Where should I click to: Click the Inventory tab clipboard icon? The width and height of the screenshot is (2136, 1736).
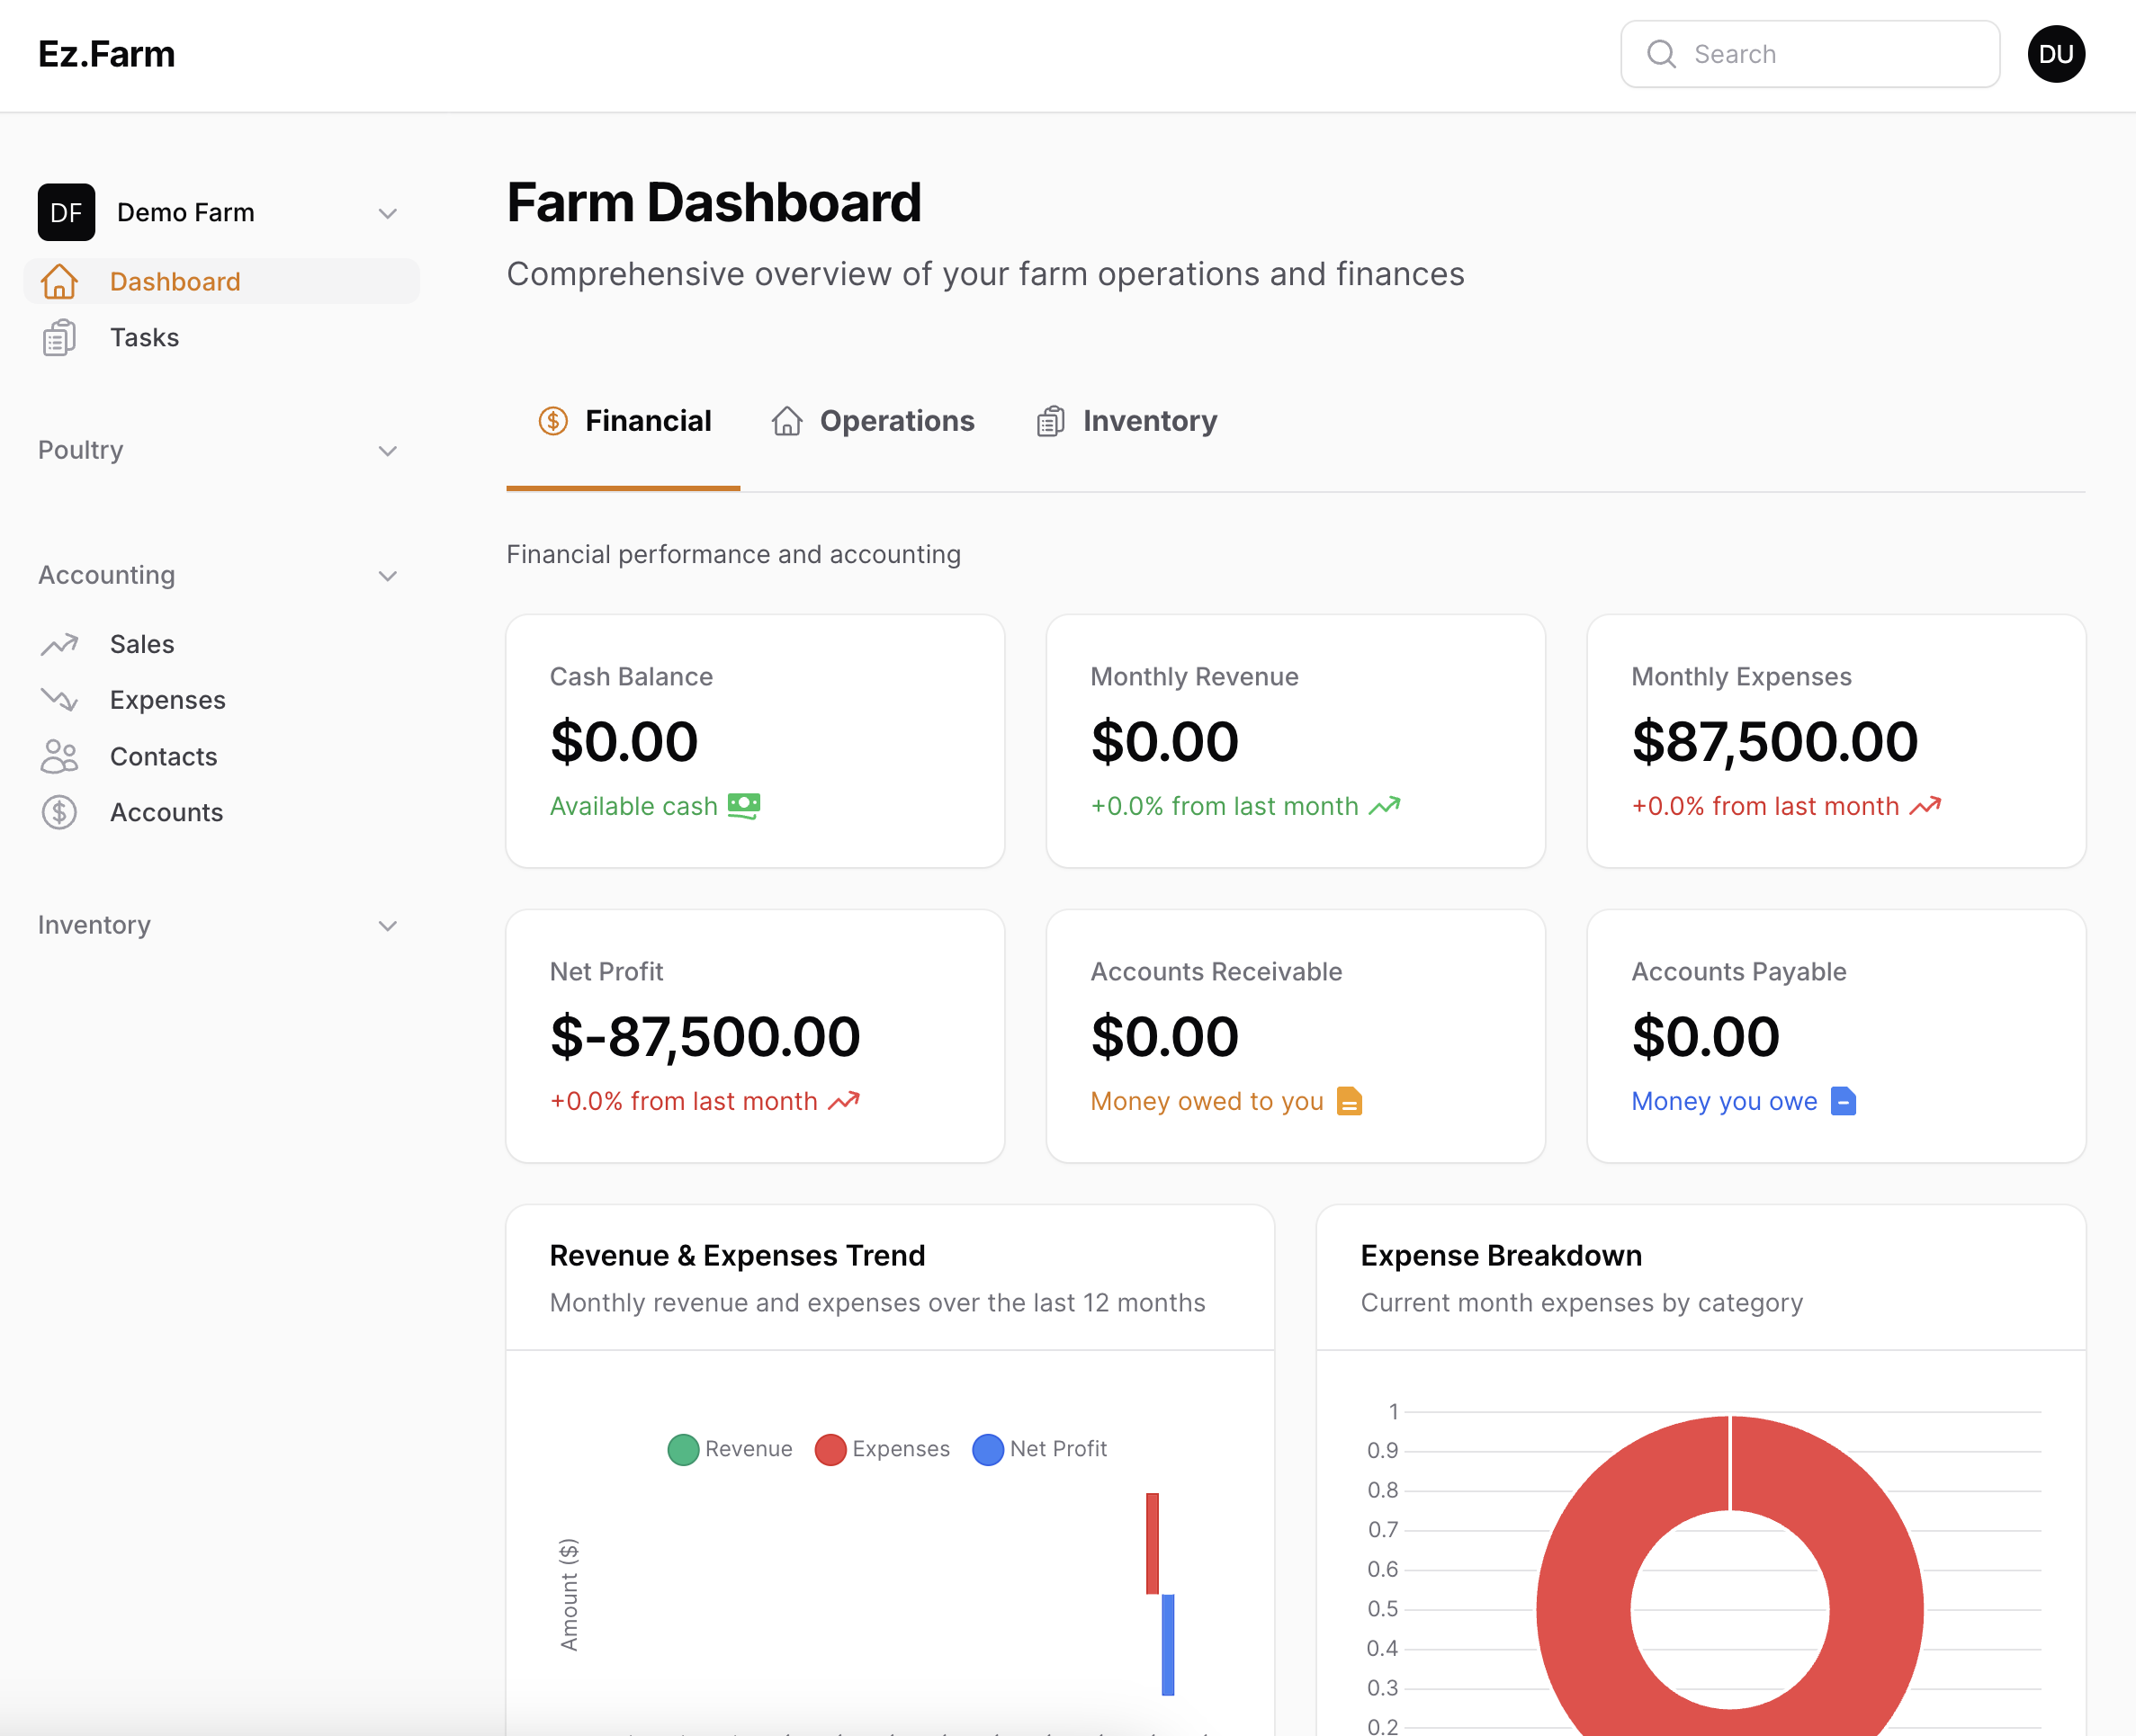pos(1049,421)
